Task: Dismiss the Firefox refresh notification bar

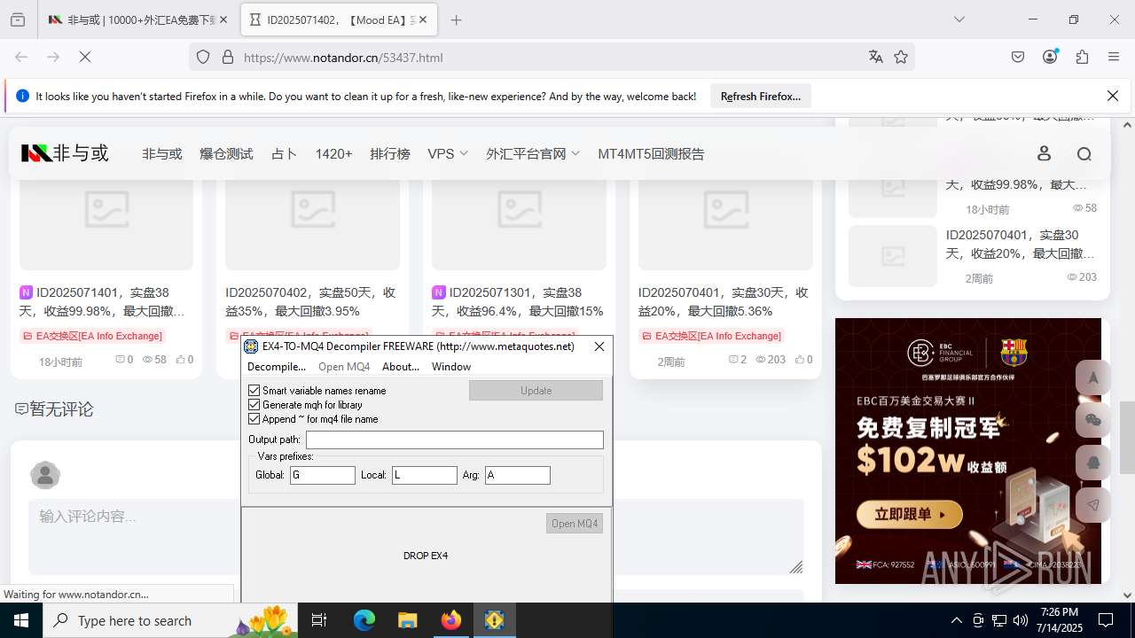Action: pos(1113,96)
